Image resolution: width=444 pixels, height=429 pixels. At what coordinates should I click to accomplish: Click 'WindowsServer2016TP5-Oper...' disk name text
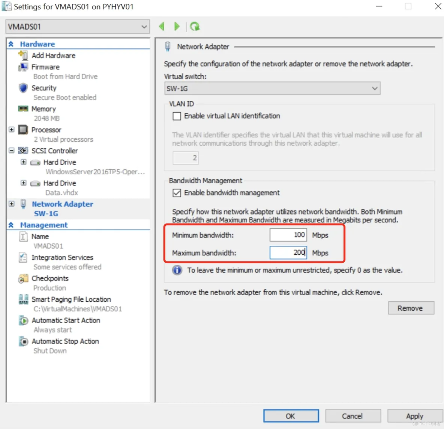pos(95,172)
